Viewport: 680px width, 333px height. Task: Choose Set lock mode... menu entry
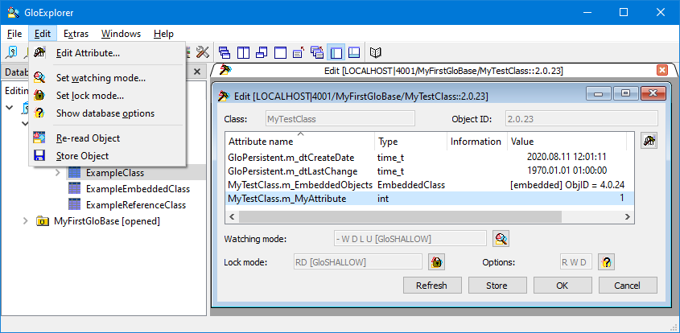click(108, 96)
